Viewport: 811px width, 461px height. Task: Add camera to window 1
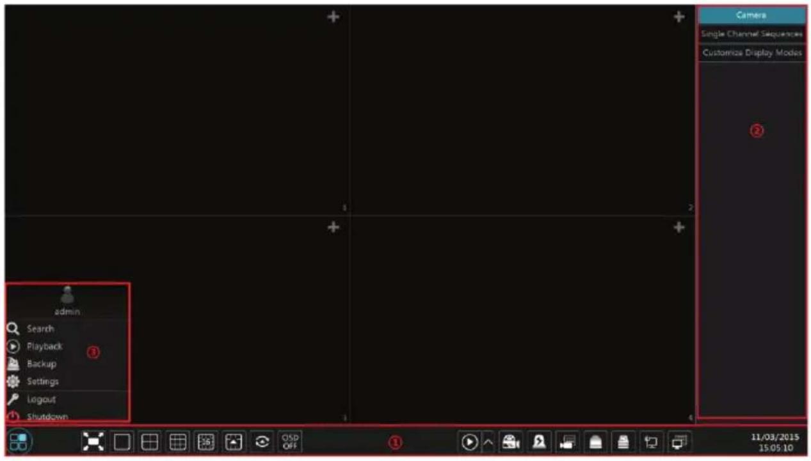point(333,17)
